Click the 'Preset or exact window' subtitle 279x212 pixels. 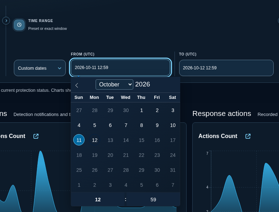[x=48, y=28]
